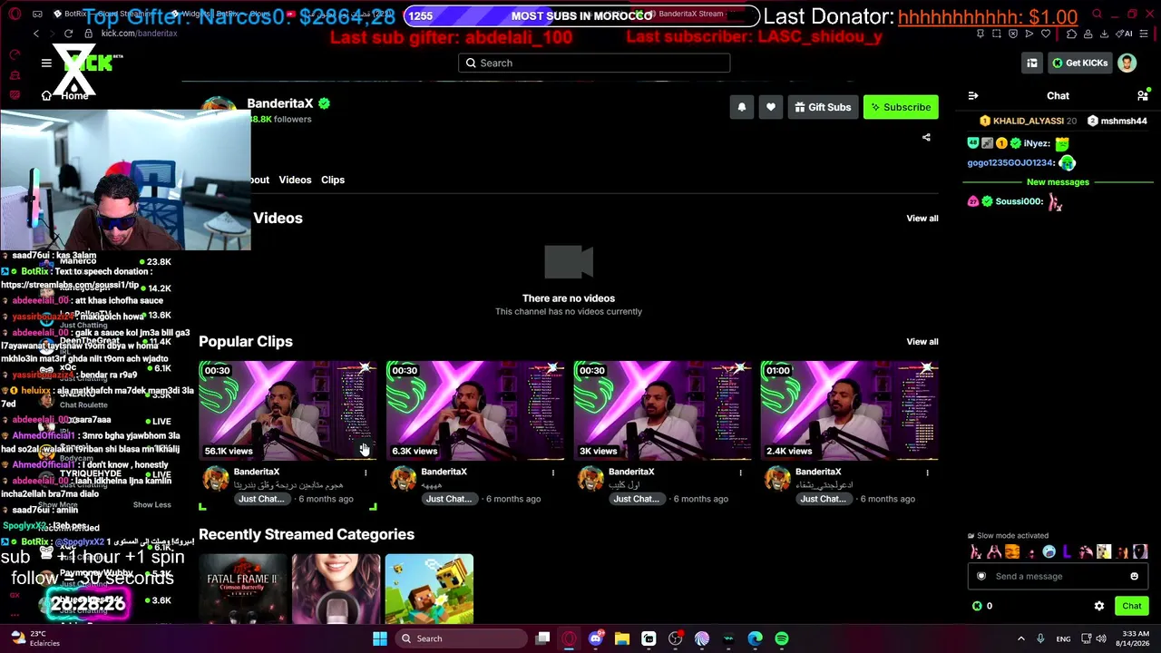Collapse the chat panel with the arrow icon

(973, 95)
